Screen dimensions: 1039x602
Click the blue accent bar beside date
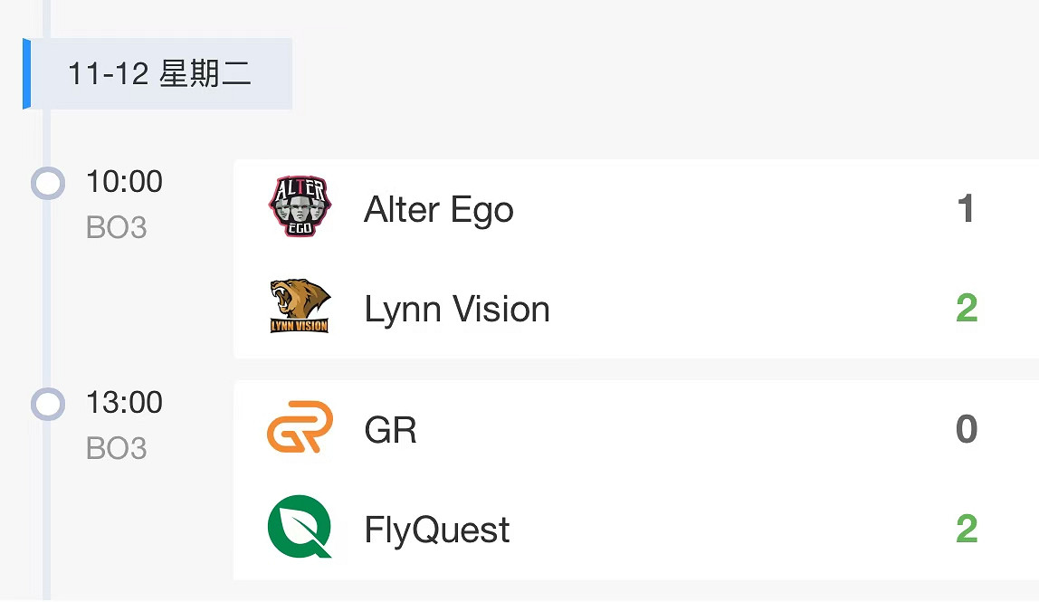click(x=27, y=74)
